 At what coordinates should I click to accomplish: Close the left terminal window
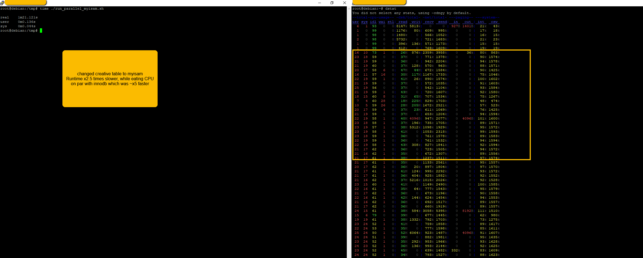click(344, 3)
